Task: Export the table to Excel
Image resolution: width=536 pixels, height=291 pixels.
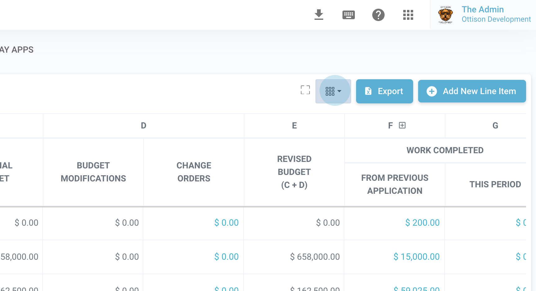Action: point(384,91)
